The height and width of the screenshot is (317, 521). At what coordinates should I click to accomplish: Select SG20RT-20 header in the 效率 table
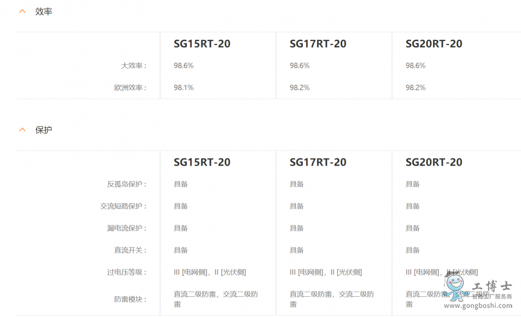click(434, 44)
